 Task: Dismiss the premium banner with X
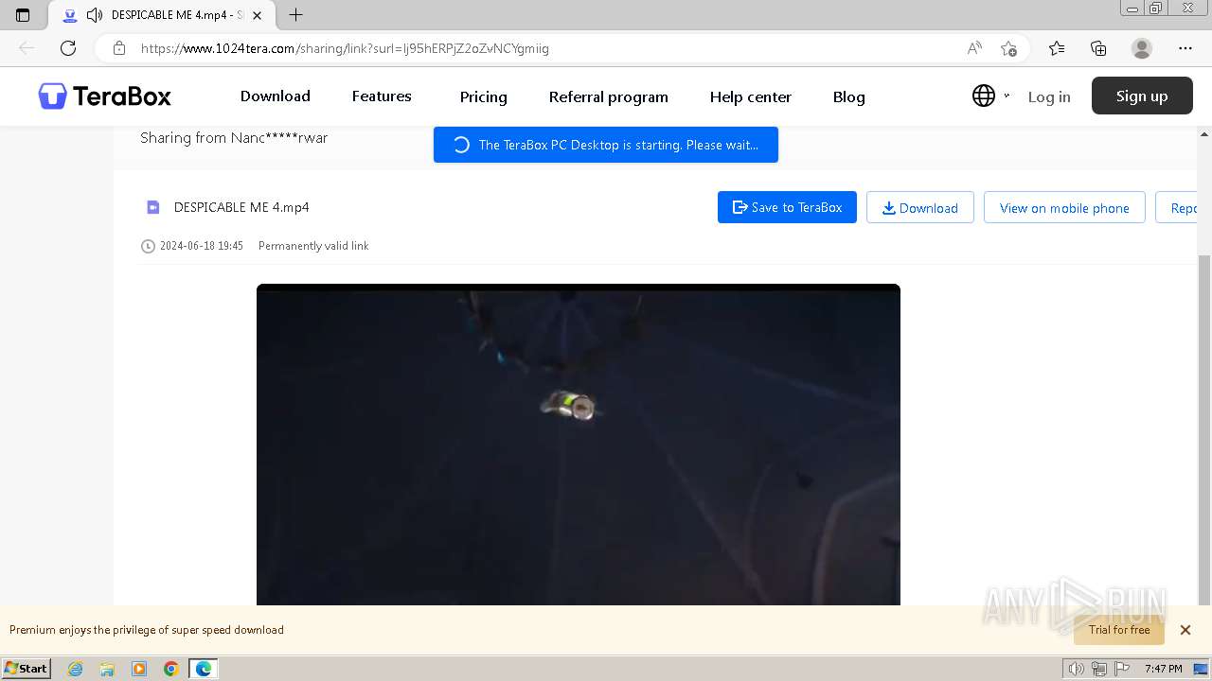pyautogui.click(x=1185, y=630)
